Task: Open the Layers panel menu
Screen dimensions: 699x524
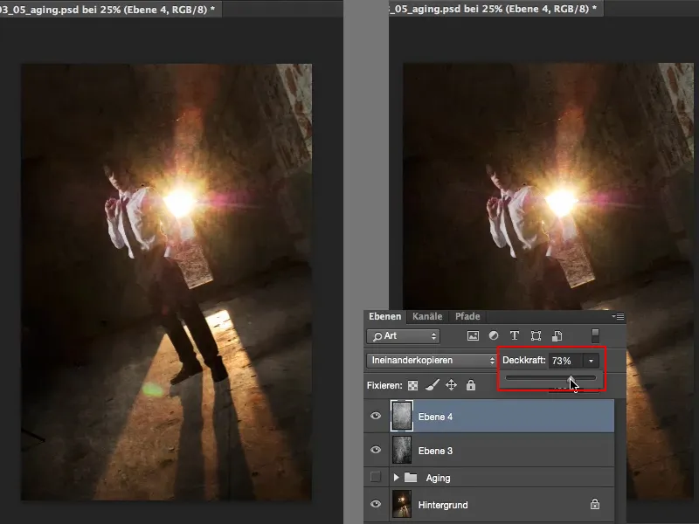Action: pos(618,315)
